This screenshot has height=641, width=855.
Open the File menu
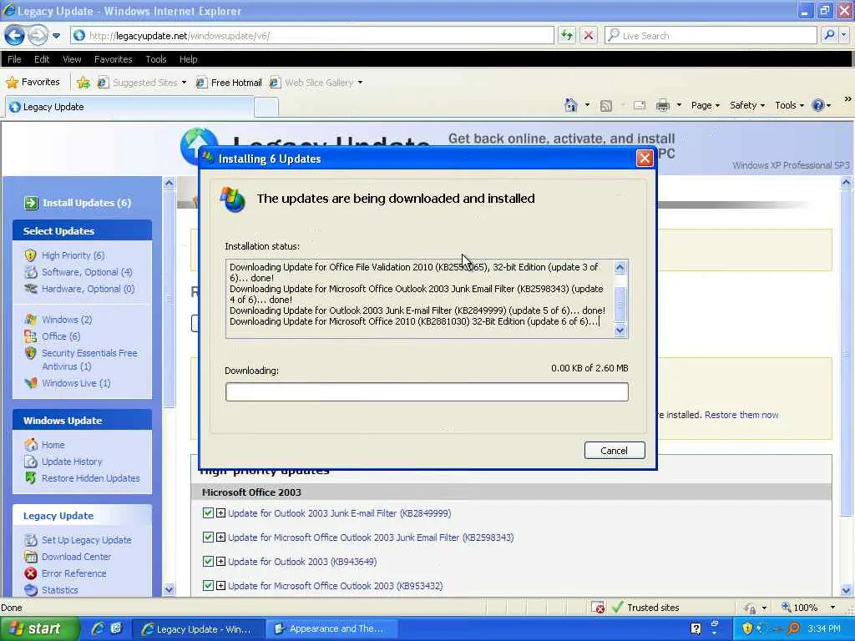coord(15,59)
